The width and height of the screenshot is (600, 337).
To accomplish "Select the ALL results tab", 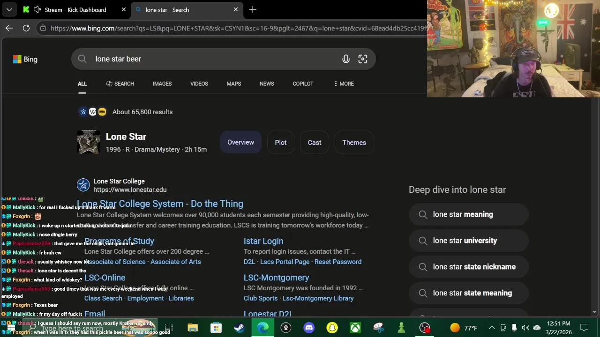I will (82, 84).
